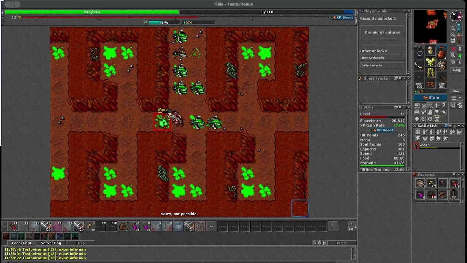Enable balanced fight mode

pos(454,55)
